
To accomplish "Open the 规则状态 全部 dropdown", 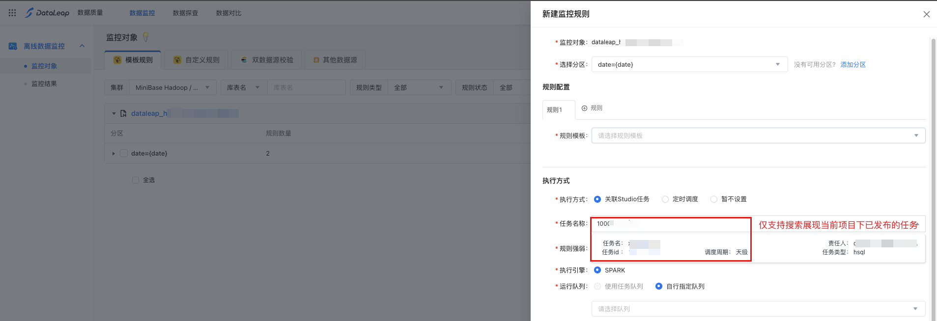I will (512, 87).
